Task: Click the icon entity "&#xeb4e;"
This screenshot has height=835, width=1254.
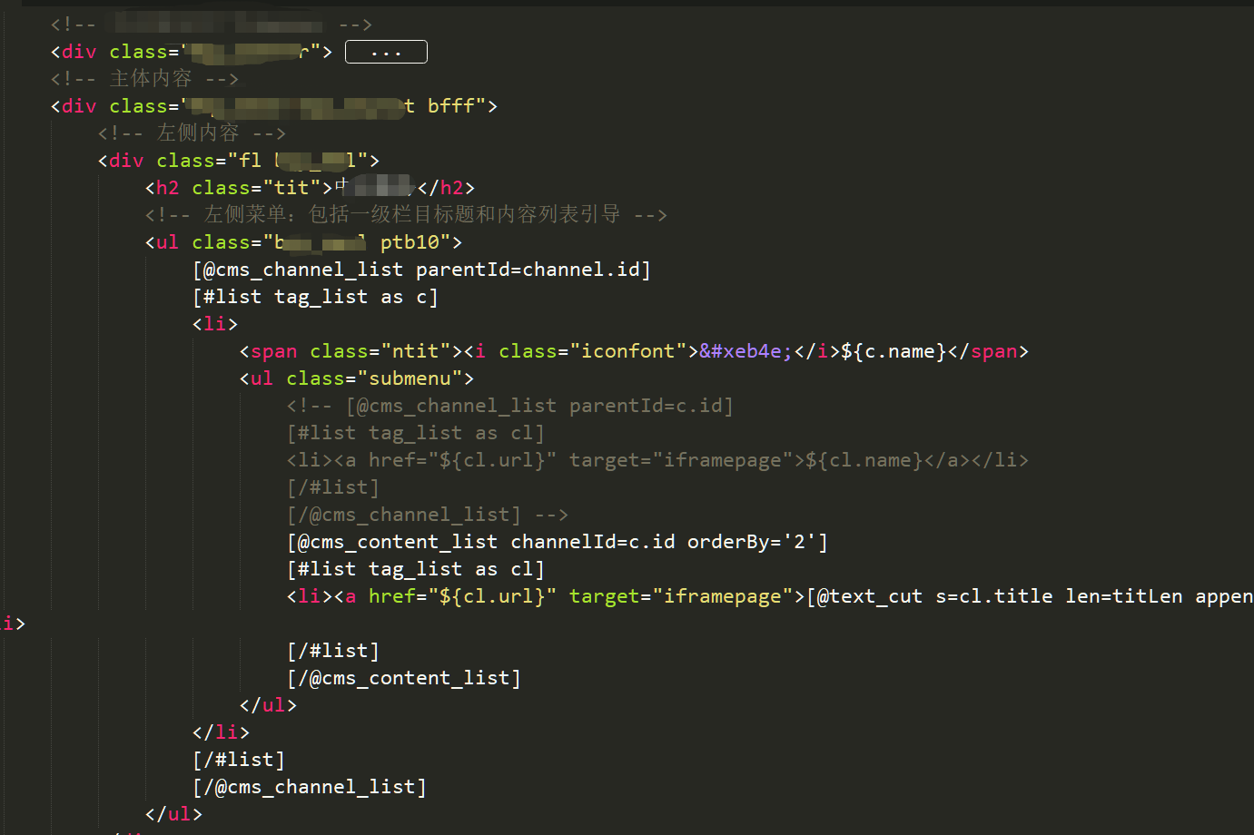Action: [746, 351]
